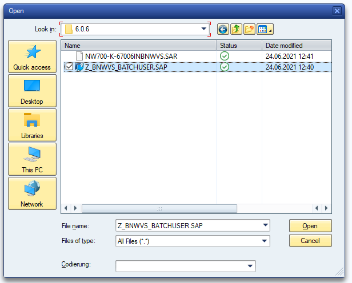Select the NW700-K-67006INBNWVS.SAR file

131,56
